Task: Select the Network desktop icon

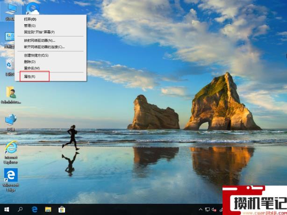Action: coord(11,122)
